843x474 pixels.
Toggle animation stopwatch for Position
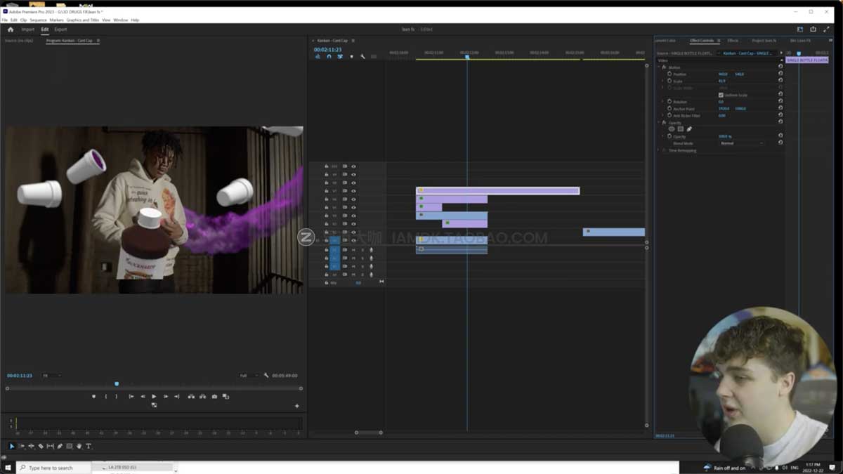pos(669,74)
